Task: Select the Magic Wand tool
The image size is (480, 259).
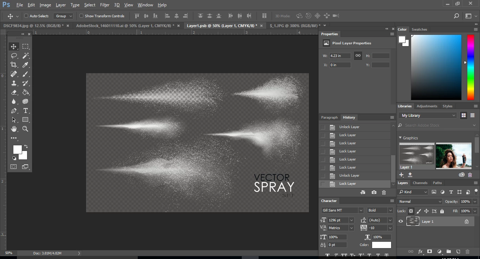Action: coord(25,56)
